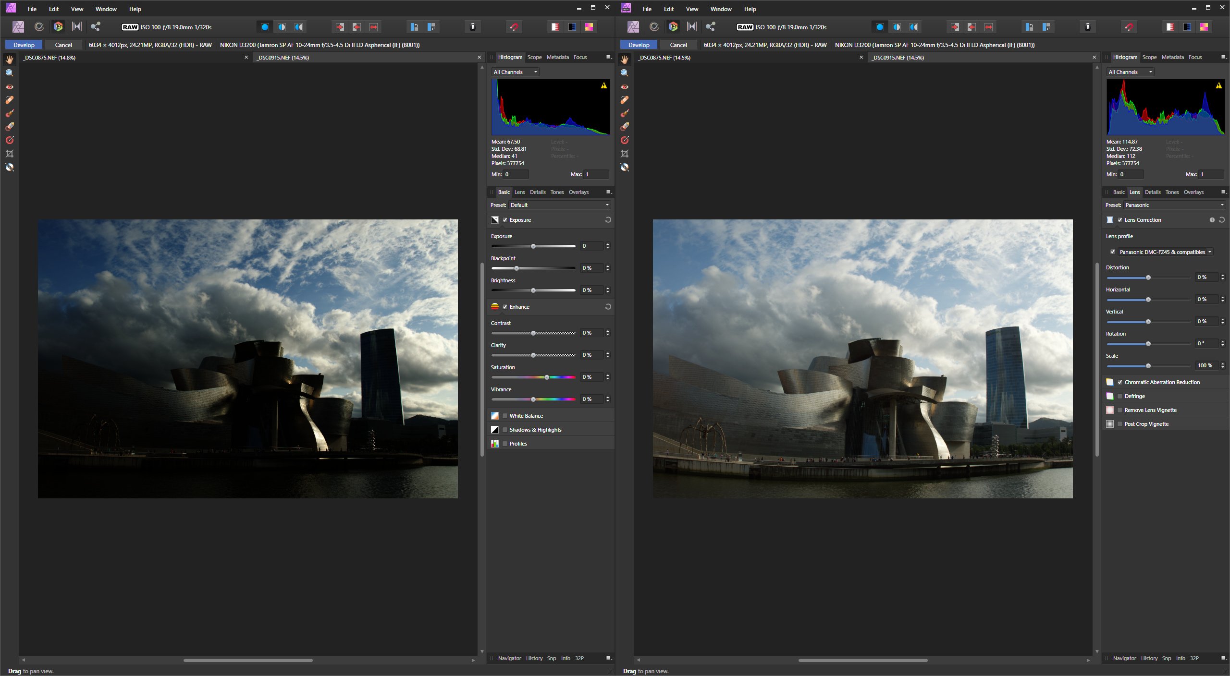Select the Blemish Removal tool in left window
The image size is (1230, 676).
(x=10, y=100)
